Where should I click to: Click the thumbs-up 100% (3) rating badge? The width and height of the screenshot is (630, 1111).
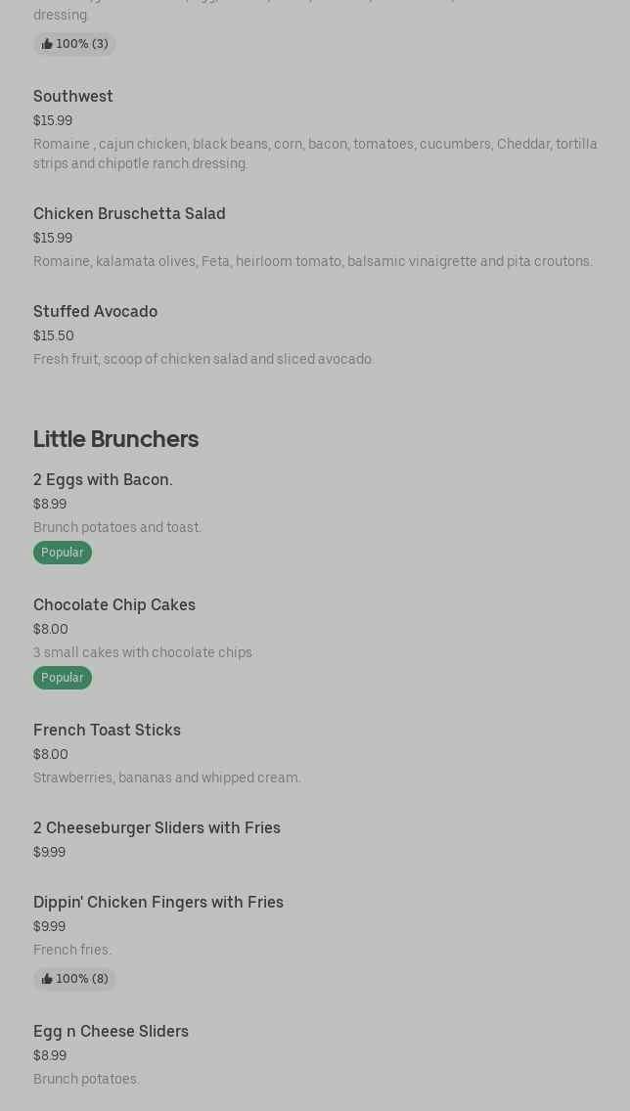coord(74,44)
